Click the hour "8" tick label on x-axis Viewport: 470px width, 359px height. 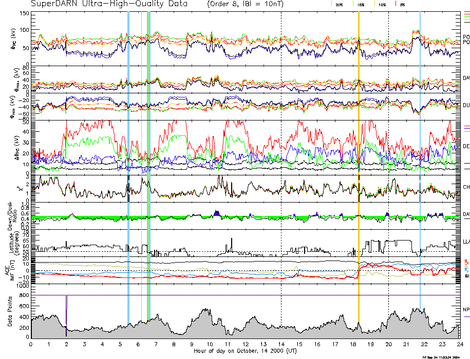click(x=174, y=344)
